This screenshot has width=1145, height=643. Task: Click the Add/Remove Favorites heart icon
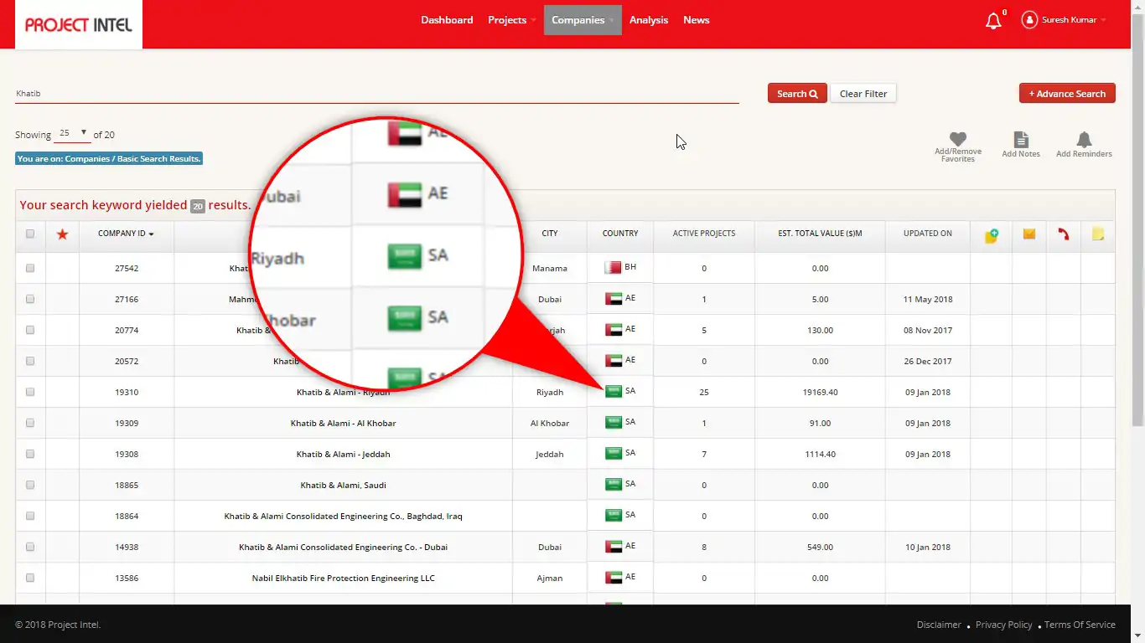[958, 139]
